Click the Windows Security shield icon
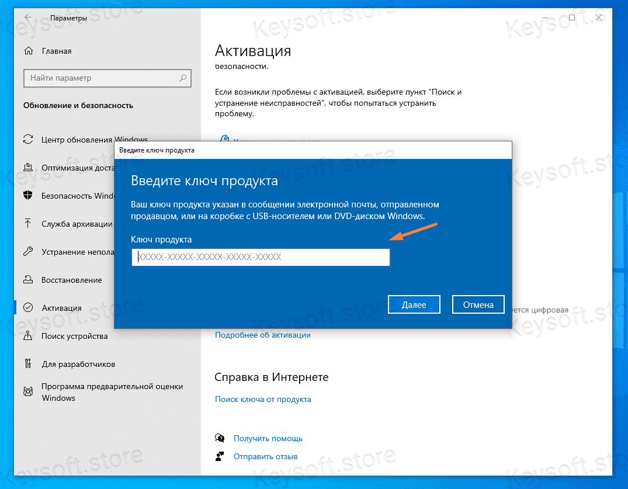628x489 pixels. [28, 196]
